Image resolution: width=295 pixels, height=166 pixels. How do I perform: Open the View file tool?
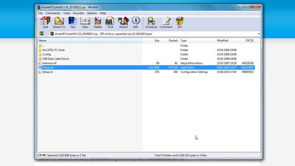(85, 23)
